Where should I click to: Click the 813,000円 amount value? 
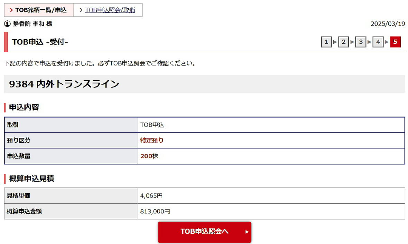[x=155, y=211]
